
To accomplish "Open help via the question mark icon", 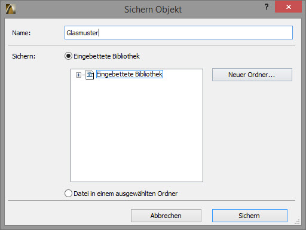I will tap(267, 7).
